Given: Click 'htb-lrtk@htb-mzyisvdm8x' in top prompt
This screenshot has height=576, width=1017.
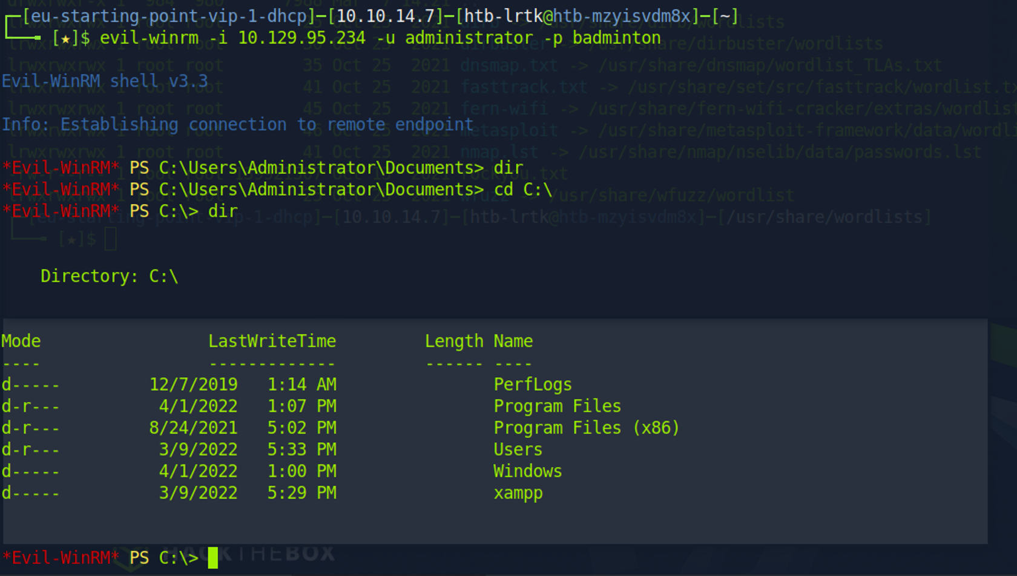Looking at the screenshot, I should coord(578,16).
